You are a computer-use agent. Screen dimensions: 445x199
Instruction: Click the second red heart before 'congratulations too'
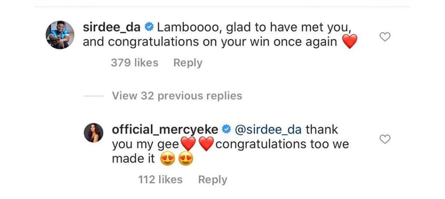click(x=206, y=144)
